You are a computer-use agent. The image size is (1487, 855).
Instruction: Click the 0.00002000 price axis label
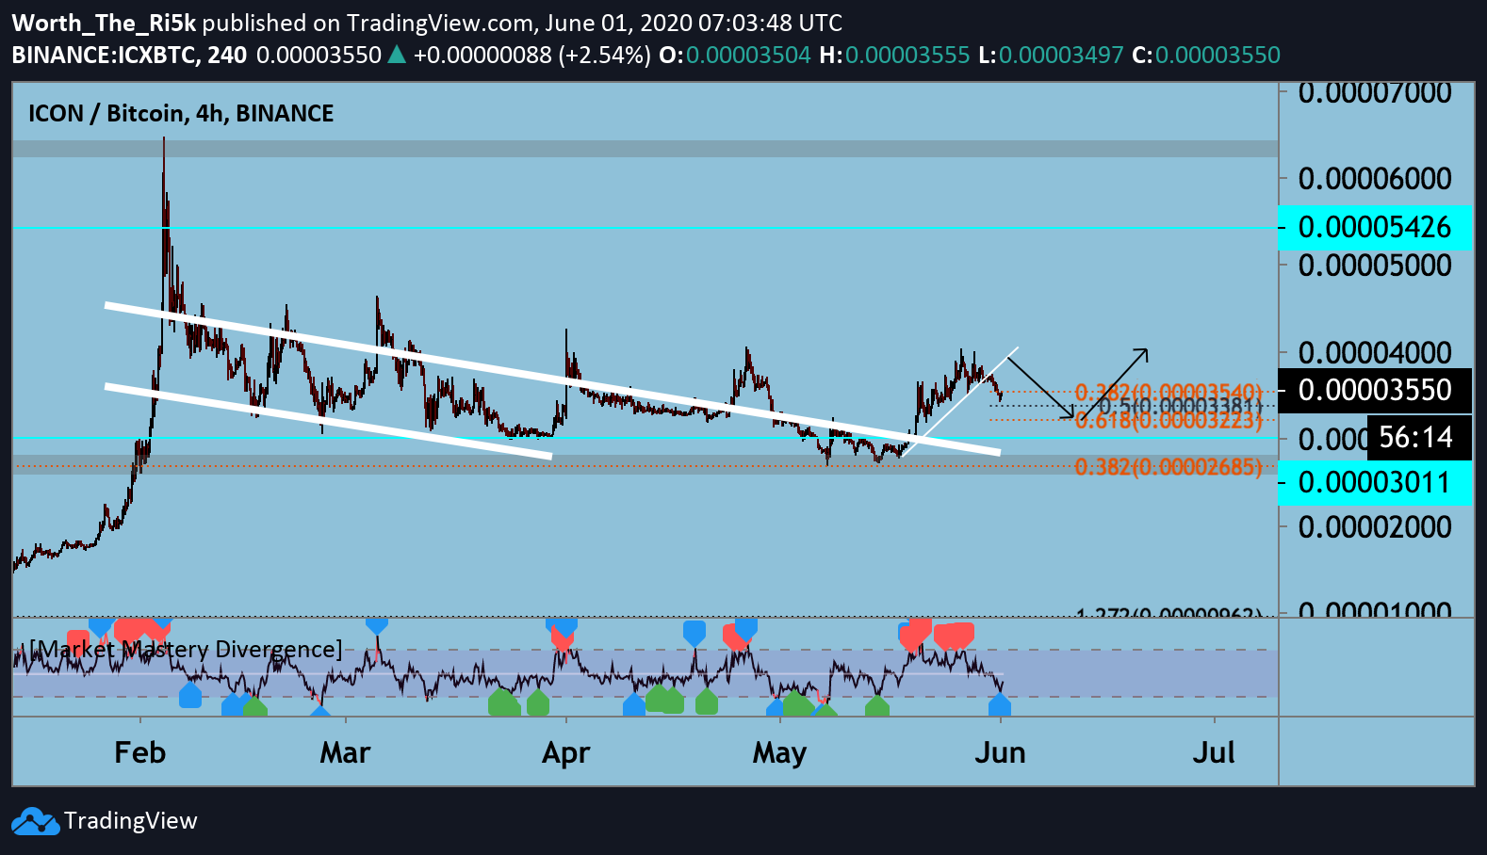(x=1375, y=526)
